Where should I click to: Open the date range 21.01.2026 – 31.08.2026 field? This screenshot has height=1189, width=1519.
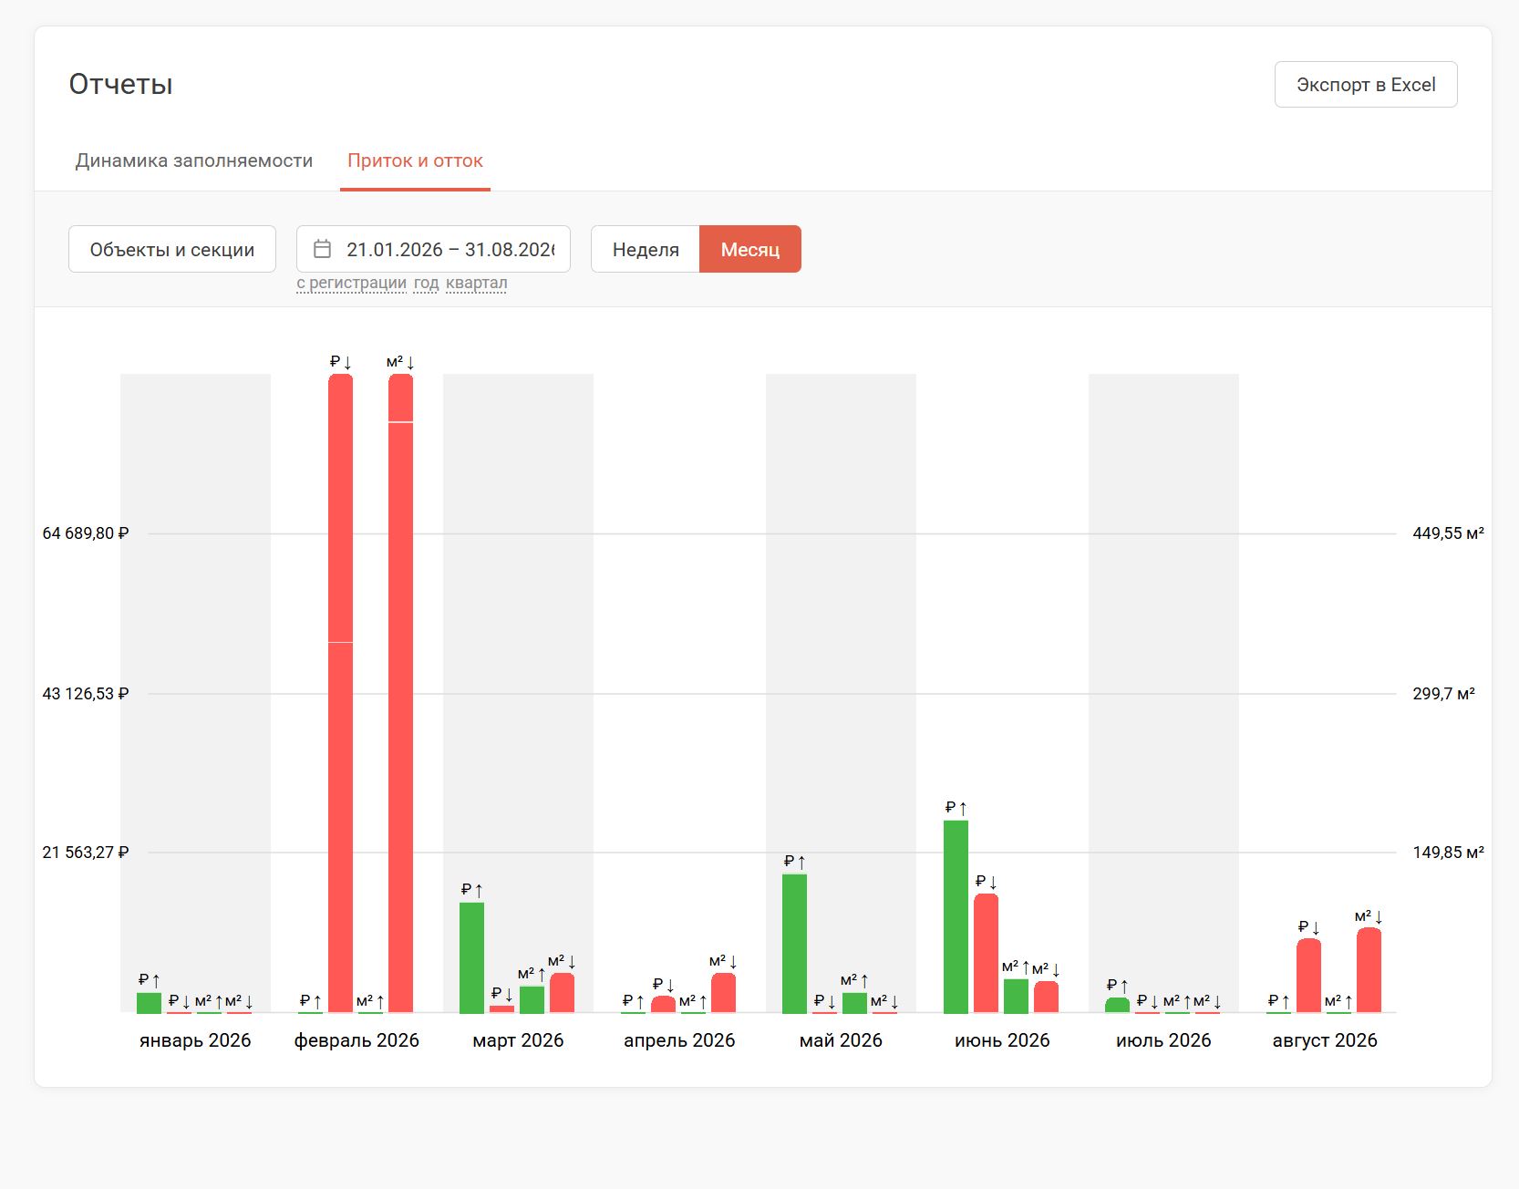pos(433,249)
